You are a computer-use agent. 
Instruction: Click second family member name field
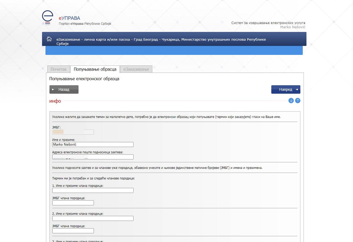point(93,218)
